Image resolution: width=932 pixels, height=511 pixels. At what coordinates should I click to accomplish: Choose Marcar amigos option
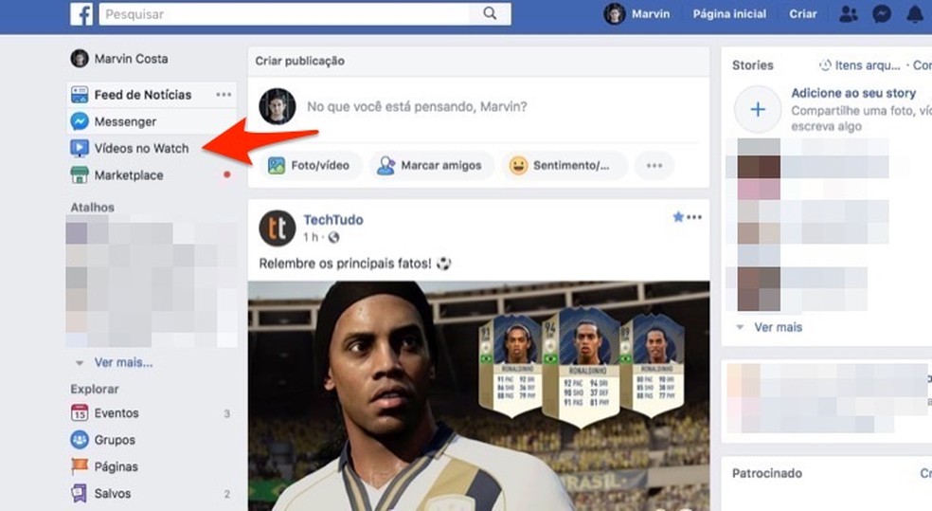(x=430, y=165)
